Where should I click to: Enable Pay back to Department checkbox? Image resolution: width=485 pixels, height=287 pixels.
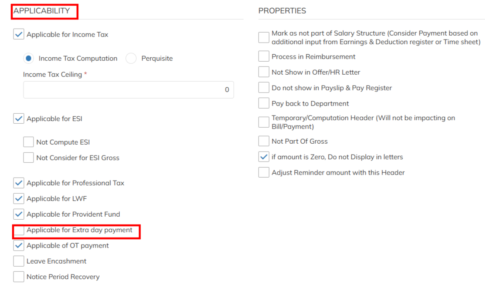coord(264,104)
